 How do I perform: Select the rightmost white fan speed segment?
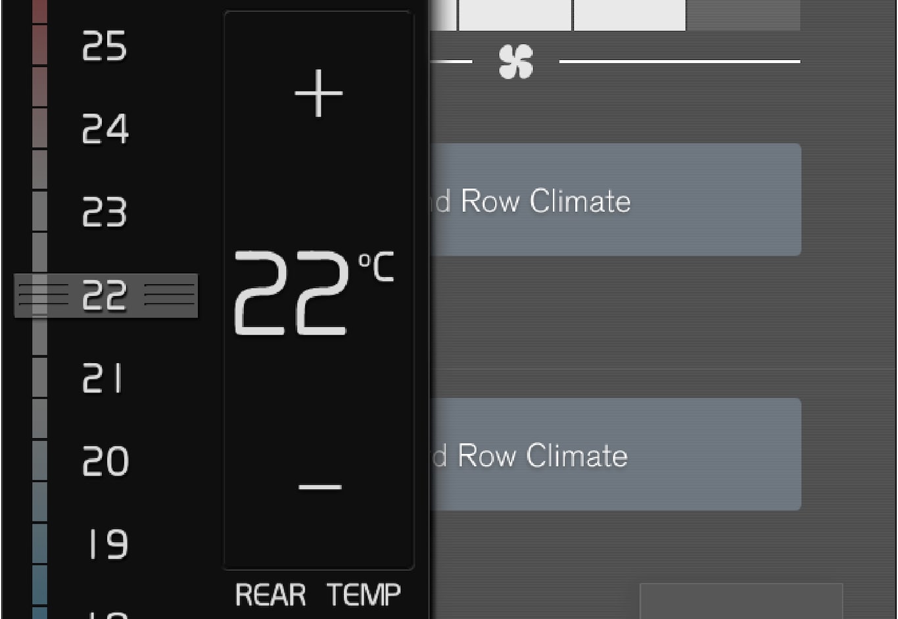pos(629,14)
